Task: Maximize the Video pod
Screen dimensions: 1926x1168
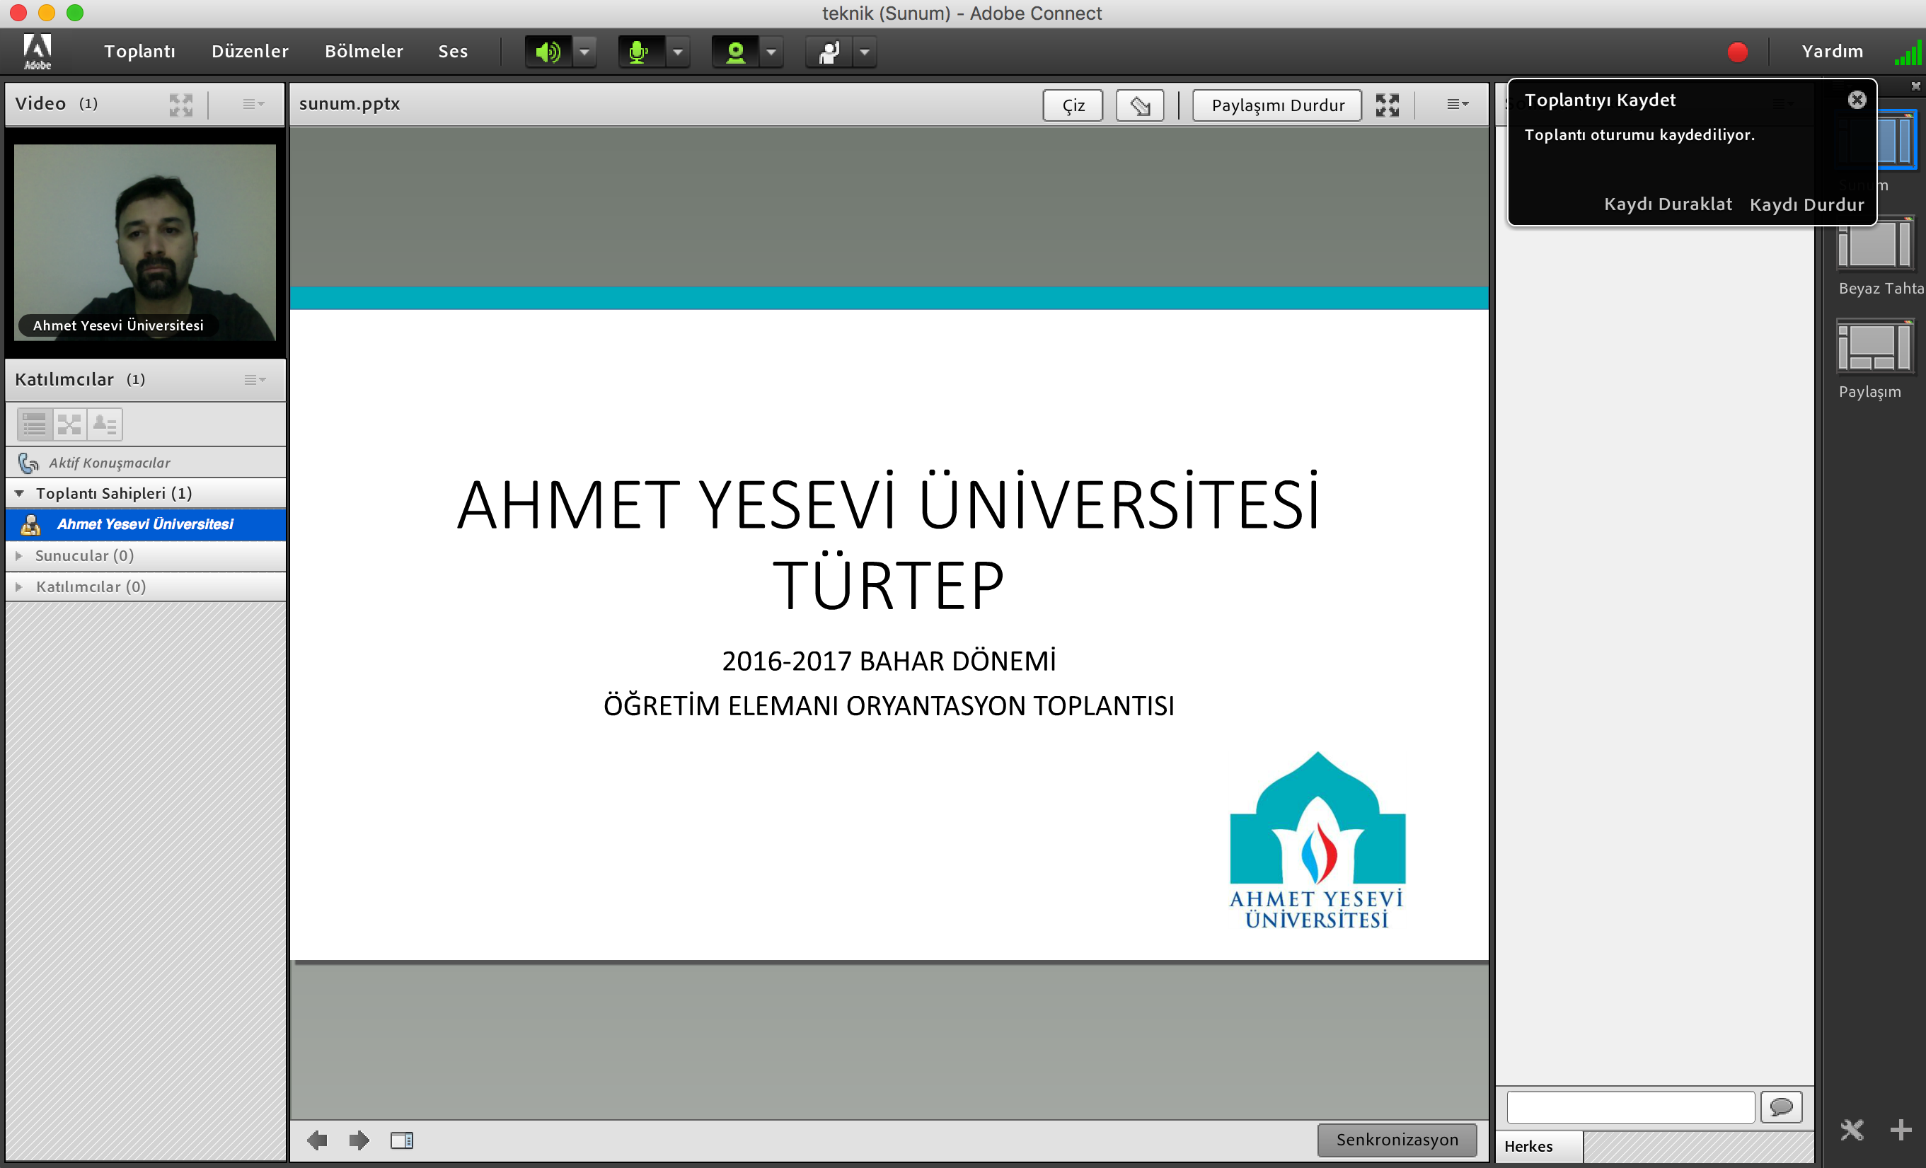Action: pyautogui.click(x=180, y=105)
